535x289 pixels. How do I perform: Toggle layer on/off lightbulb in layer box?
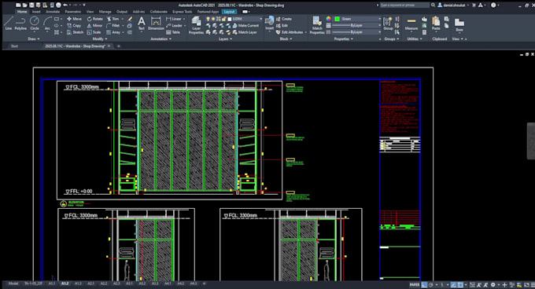point(208,19)
